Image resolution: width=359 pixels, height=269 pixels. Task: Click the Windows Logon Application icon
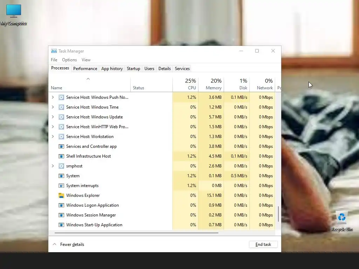click(x=61, y=205)
